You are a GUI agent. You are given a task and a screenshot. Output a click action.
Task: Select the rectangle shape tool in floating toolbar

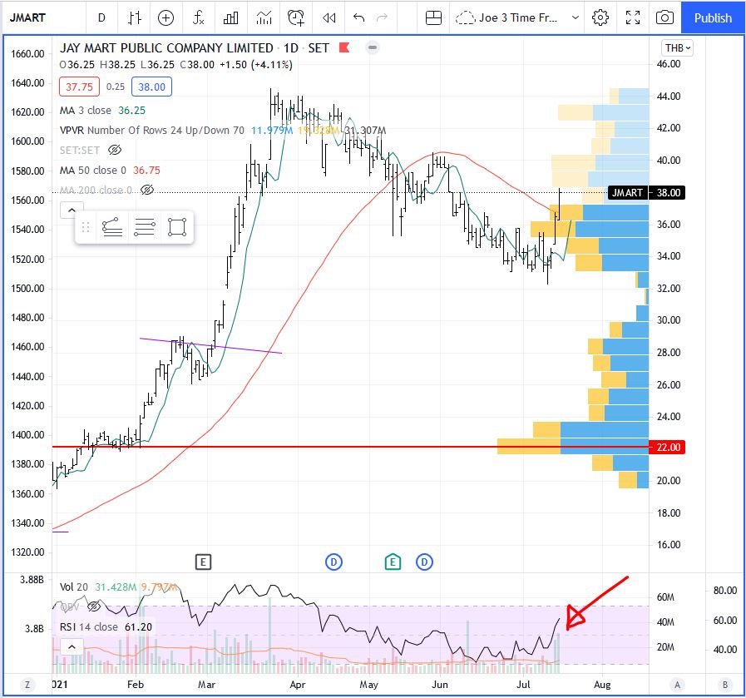[177, 227]
